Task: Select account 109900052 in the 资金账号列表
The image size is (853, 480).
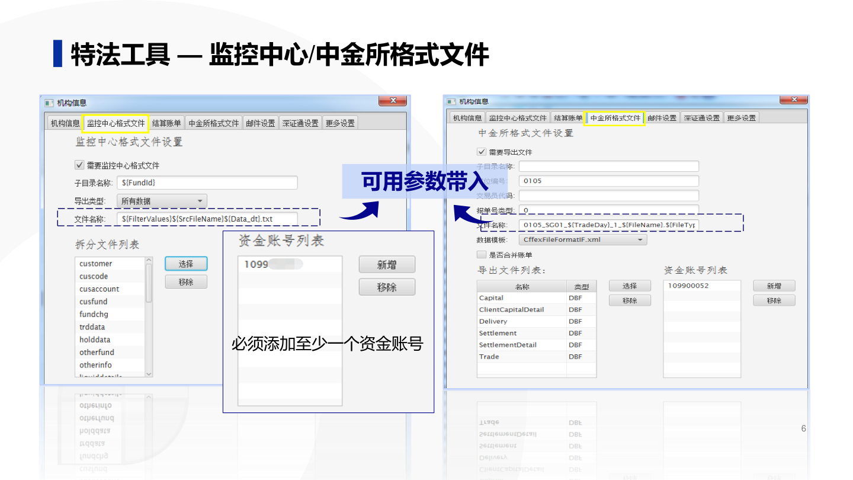Action: click(x=702, y=286)
